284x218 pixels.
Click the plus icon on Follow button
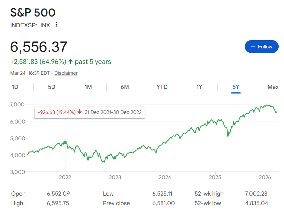click(x=253, y=47)
